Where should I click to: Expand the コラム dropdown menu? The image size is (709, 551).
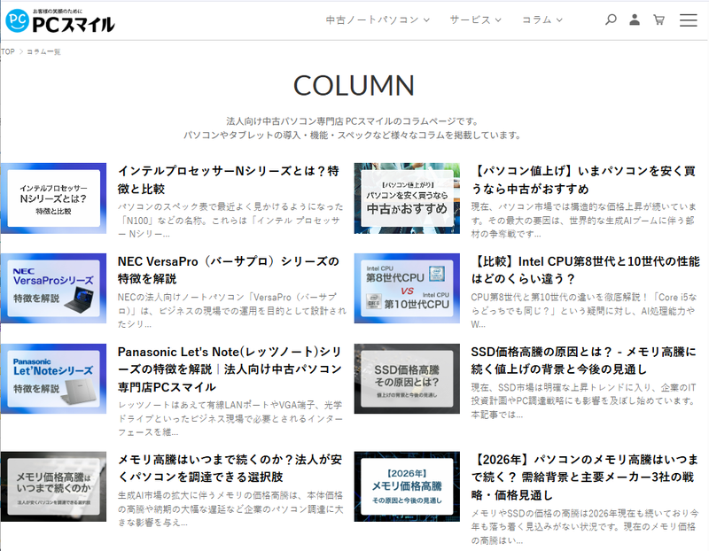pyautogui.click(x=549, y=19)
